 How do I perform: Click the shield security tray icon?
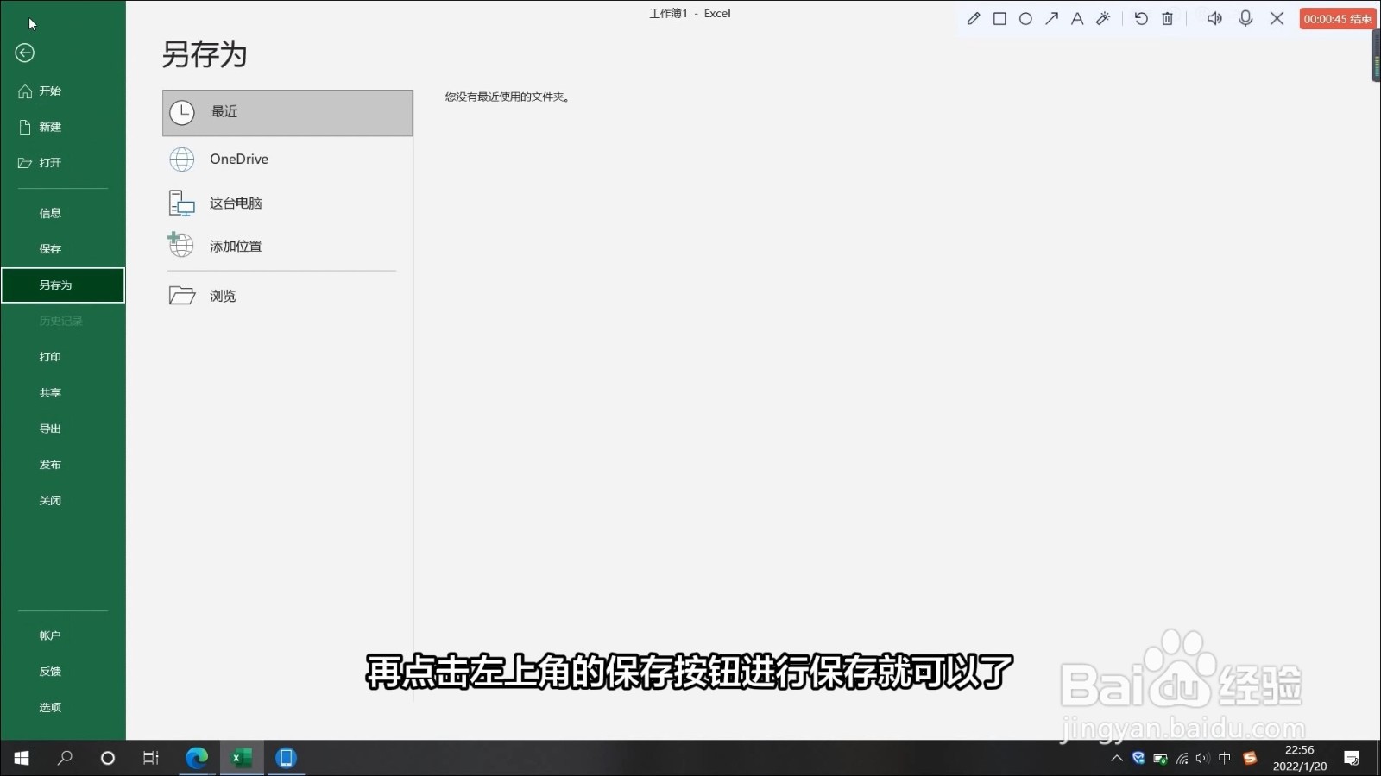pos(1138,759)
